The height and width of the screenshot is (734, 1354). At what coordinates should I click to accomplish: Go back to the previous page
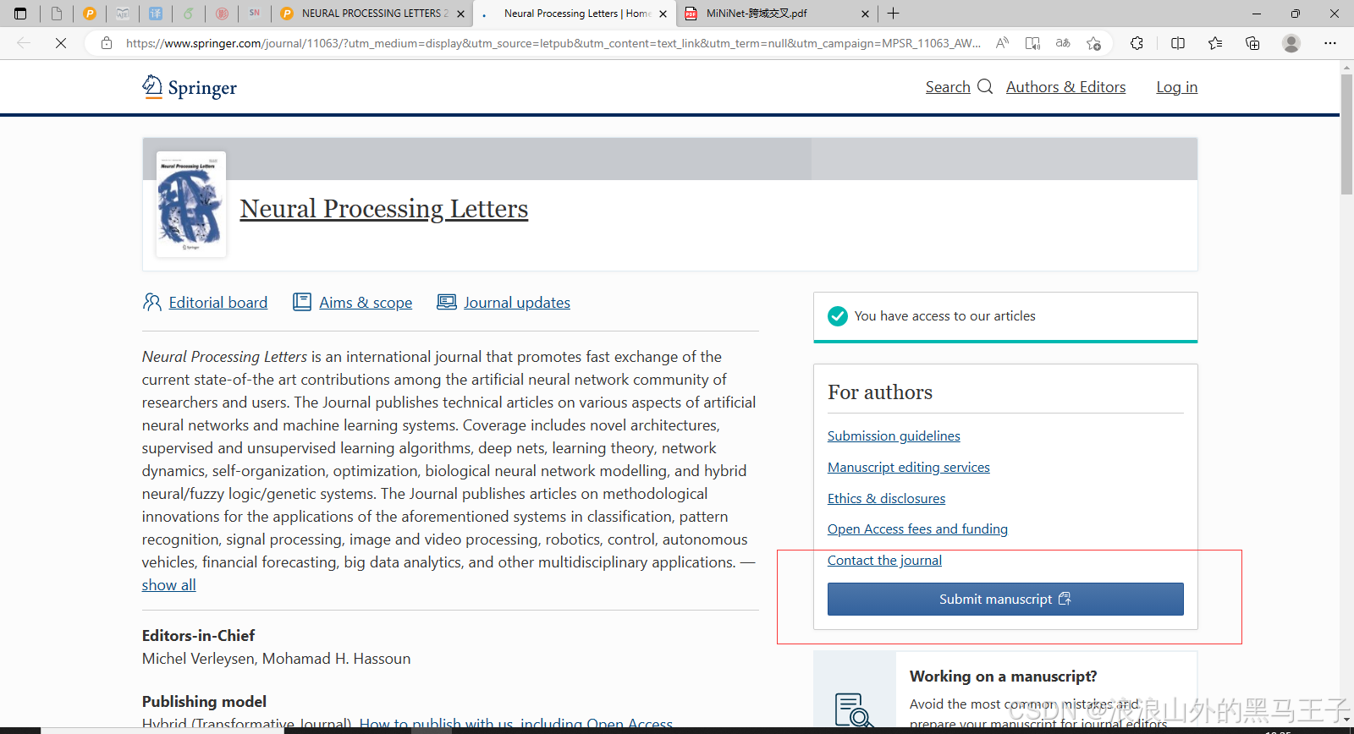tap(24, 43)
